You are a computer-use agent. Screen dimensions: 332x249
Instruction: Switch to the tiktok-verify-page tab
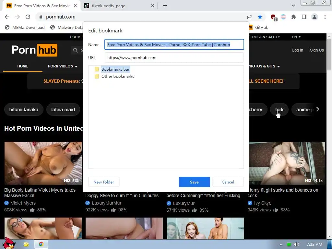click(119, 6)
